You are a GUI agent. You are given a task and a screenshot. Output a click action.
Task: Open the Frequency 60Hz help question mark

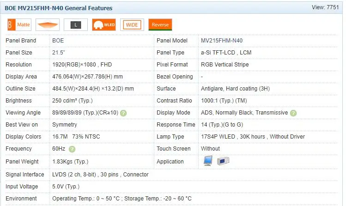72,149
